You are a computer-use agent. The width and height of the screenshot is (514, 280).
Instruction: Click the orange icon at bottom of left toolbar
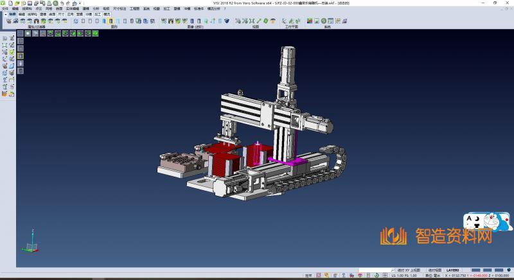4,94
